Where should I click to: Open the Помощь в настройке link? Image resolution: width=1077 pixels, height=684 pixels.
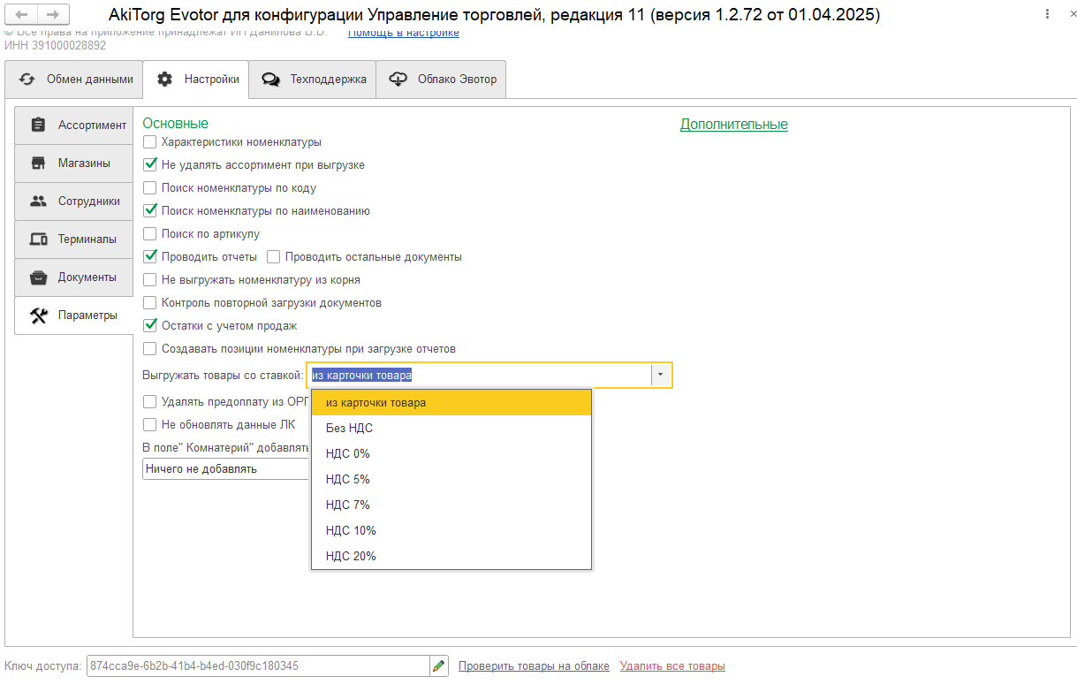click(404, 33)
